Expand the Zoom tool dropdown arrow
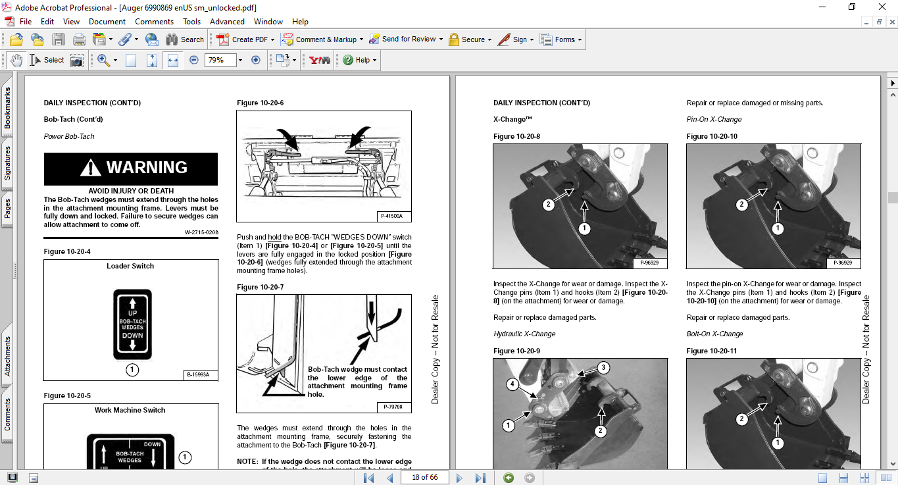This screenshot has width=898, height=485. click(115, 60)
